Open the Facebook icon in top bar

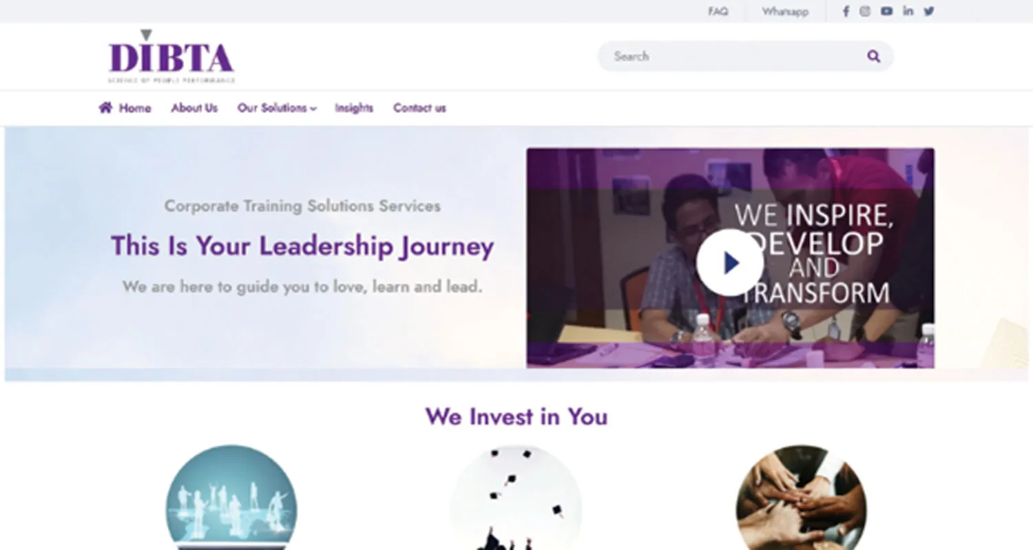coord(846,11)
